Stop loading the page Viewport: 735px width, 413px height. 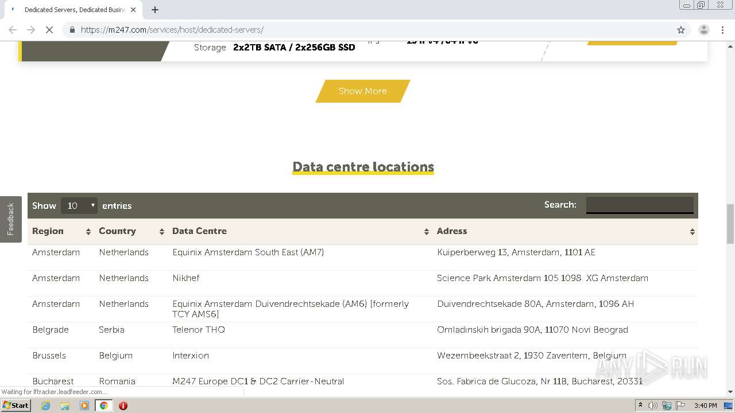click(x=49, y=30)
